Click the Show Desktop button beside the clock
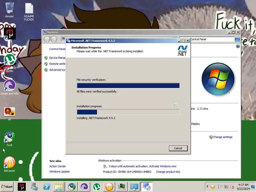256x192 pixels. coord(253,186)
